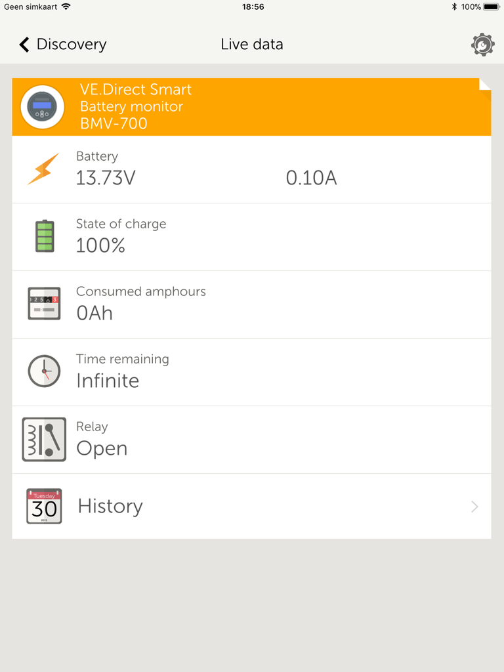Screen dimensions: 504x672
Task: Tap the consumed amphours counter icon
Action: click(44, 303)
